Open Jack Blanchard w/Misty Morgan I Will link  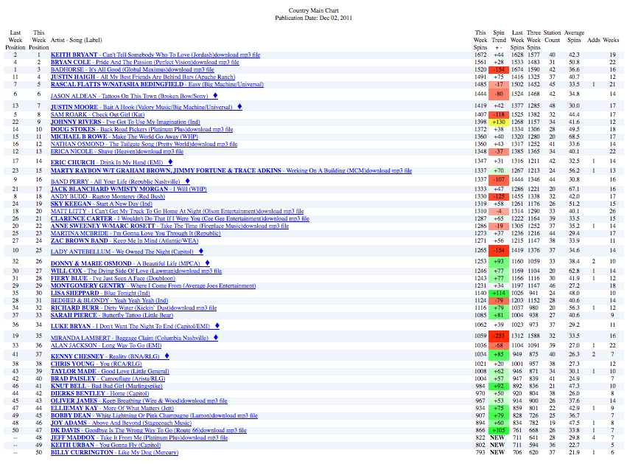click(x=129, y=189)
